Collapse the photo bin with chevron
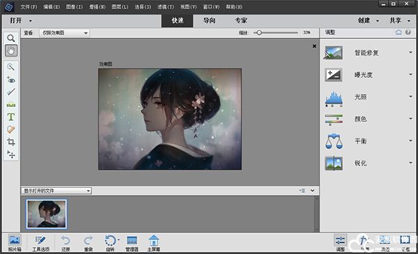This screenshot has height=254, width=418. [x=312, y=191]
